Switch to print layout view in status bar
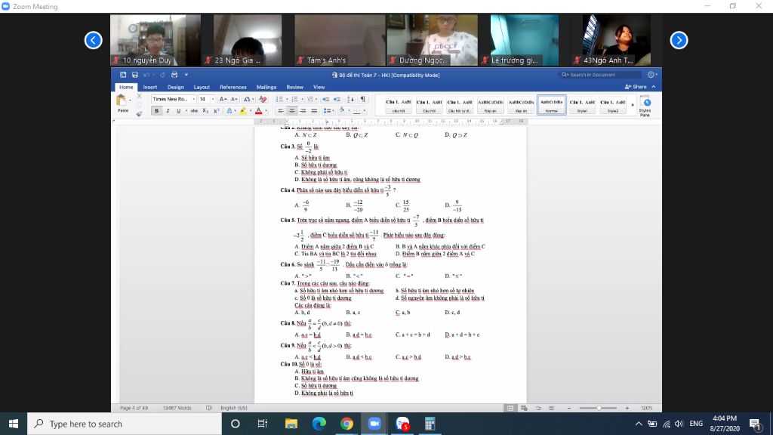 510,408
